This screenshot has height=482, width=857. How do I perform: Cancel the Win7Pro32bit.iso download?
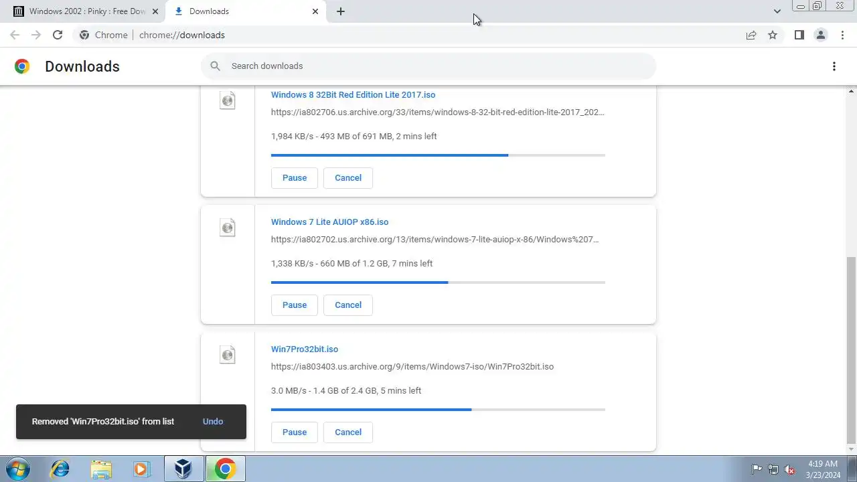(348, 432)
